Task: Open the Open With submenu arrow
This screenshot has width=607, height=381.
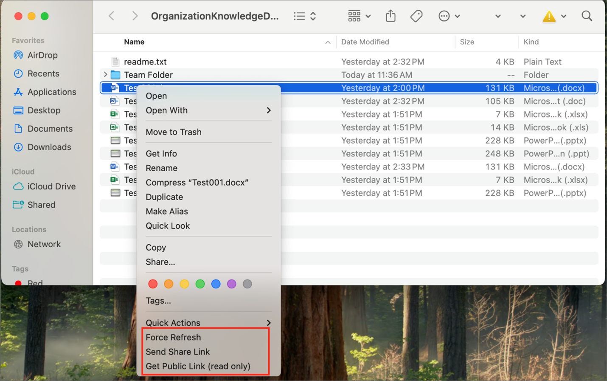Action: pos(268,110)
